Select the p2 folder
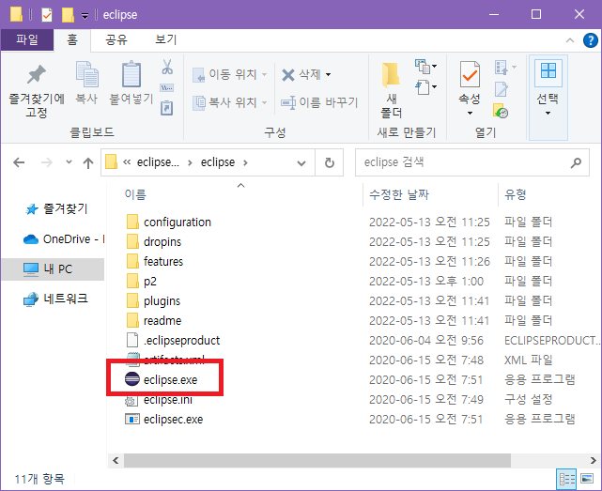The image size is (602, 491). (x=141, y=282)
